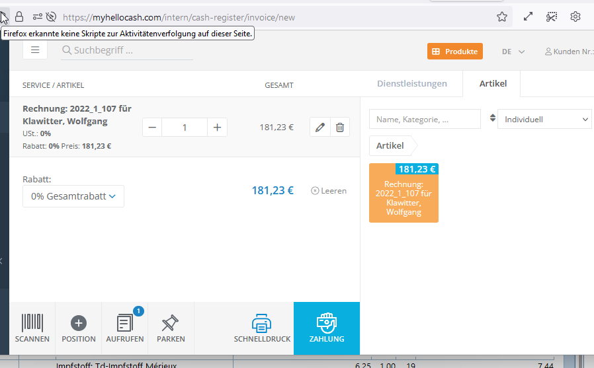Open Firefox settings gear icon
Screen dimensions: 594x368
(575, 17)
